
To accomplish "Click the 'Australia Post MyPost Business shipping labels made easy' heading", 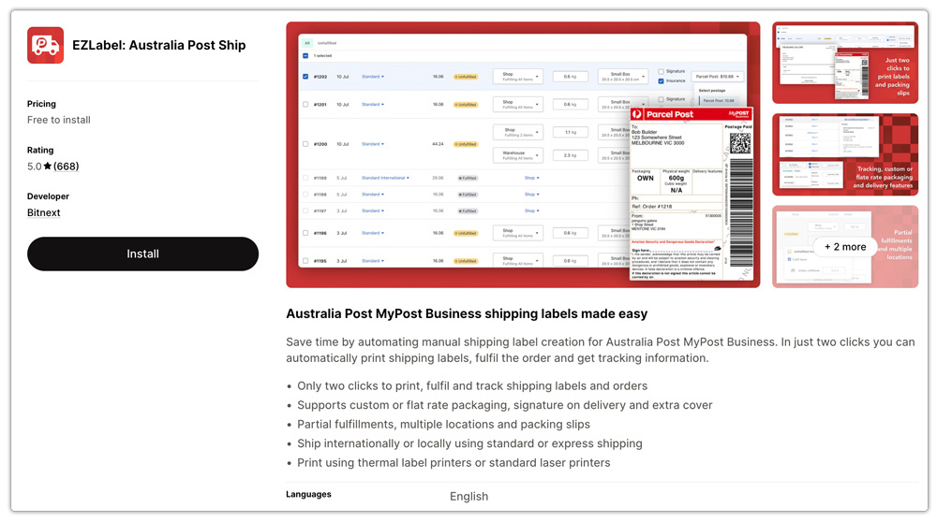I will coord(467,313).
